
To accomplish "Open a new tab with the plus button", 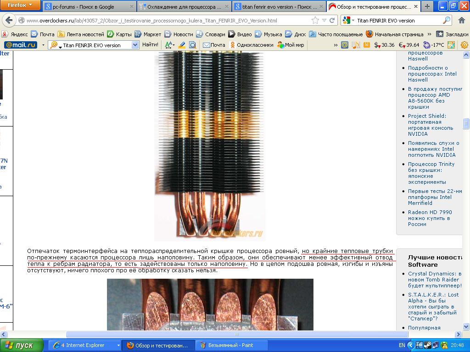I will 427,6.
